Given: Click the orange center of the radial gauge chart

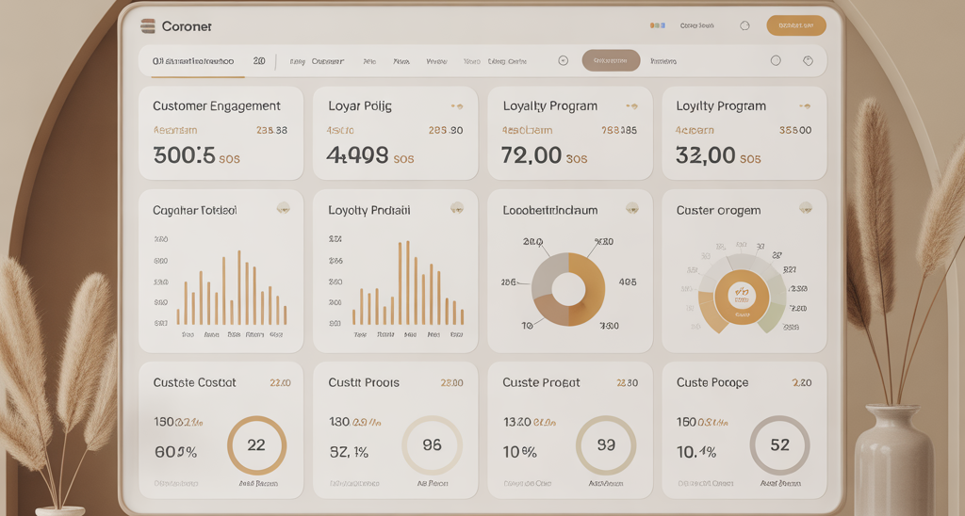Looking at the screenshot, I should (742, 294).
